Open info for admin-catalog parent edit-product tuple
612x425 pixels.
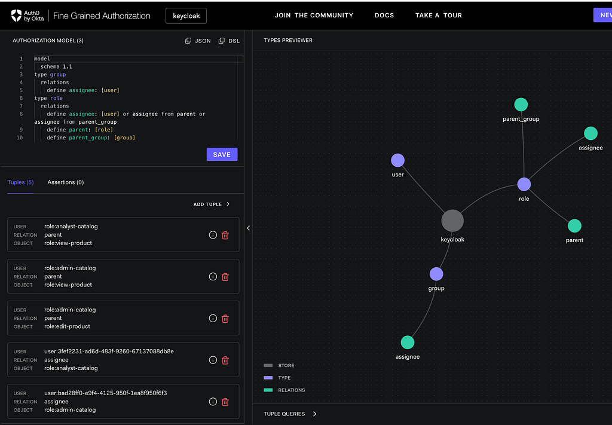pos(213,319)
